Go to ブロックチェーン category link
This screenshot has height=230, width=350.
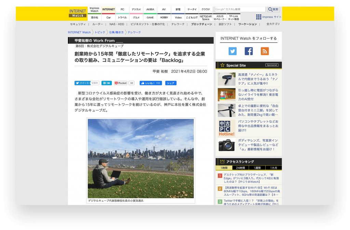[x=201, y=24]
